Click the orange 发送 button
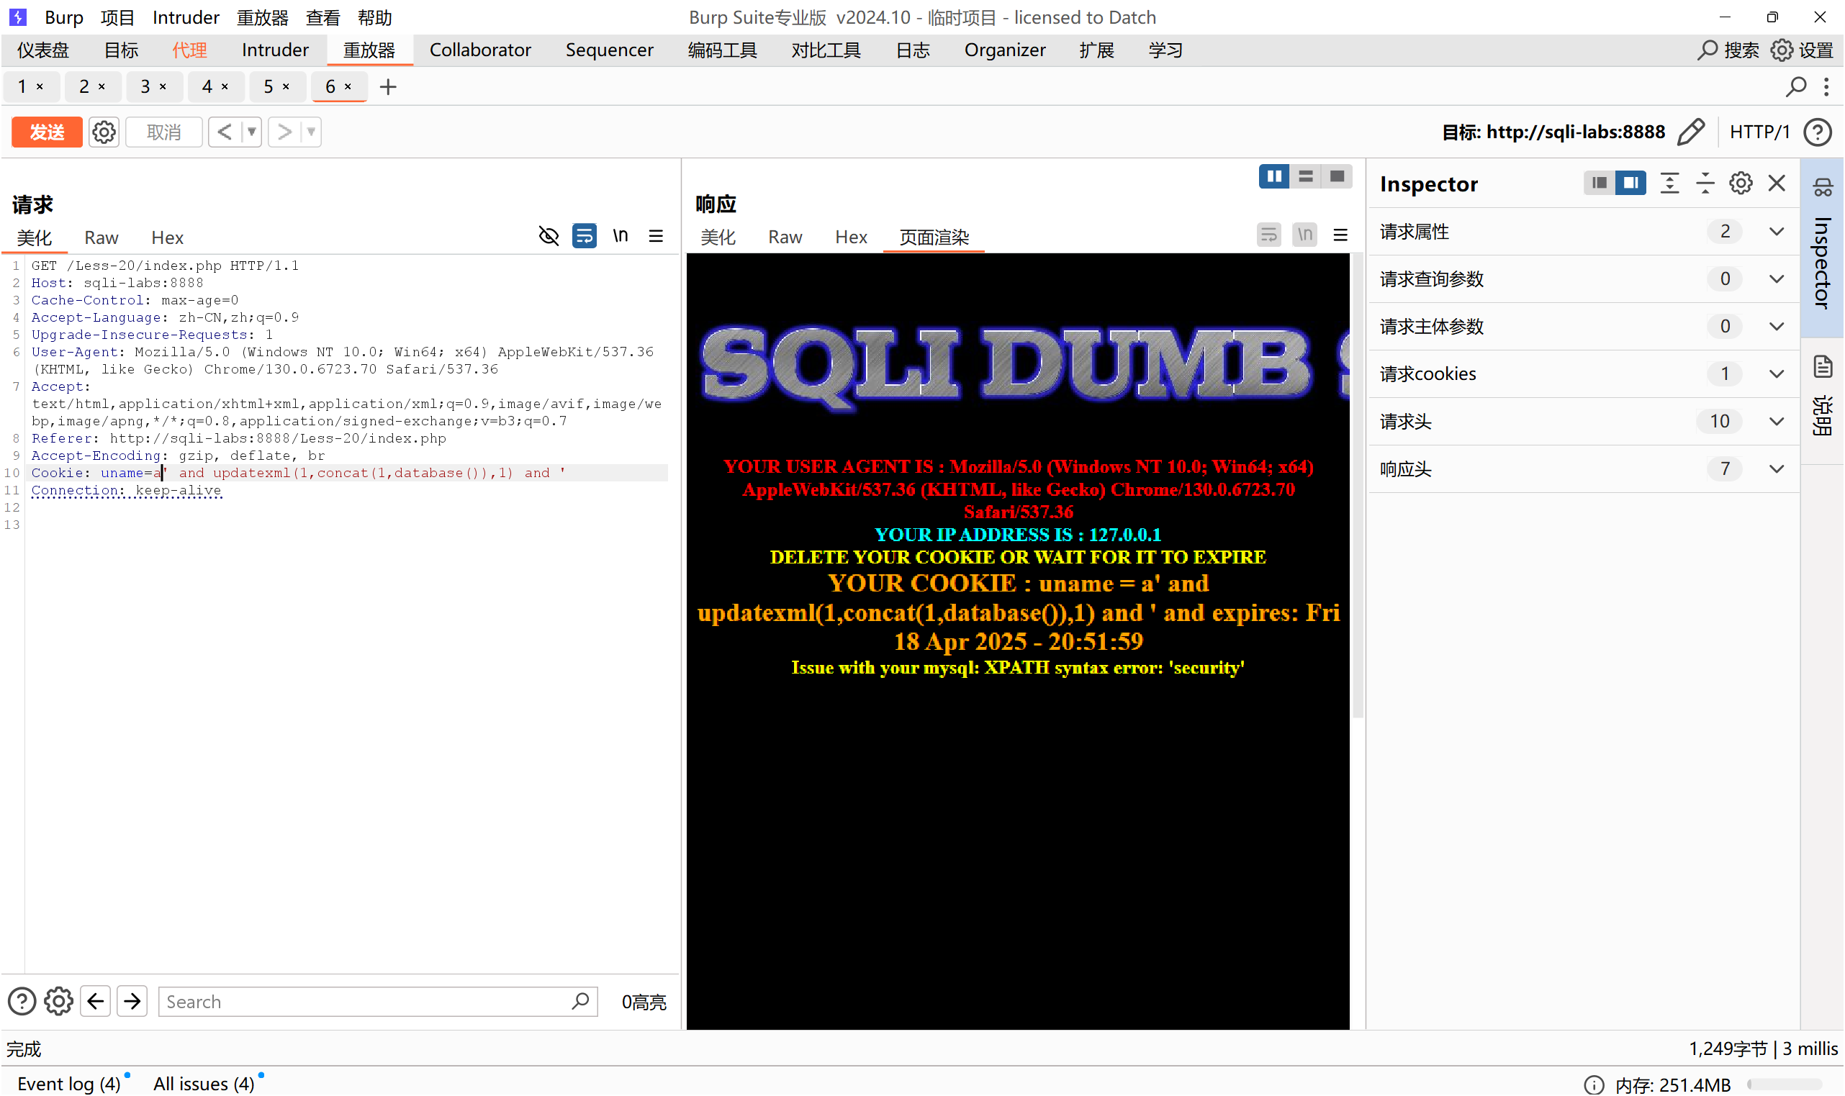The height and width of the screenshot is (1096, 1845). tap(47, 132)
